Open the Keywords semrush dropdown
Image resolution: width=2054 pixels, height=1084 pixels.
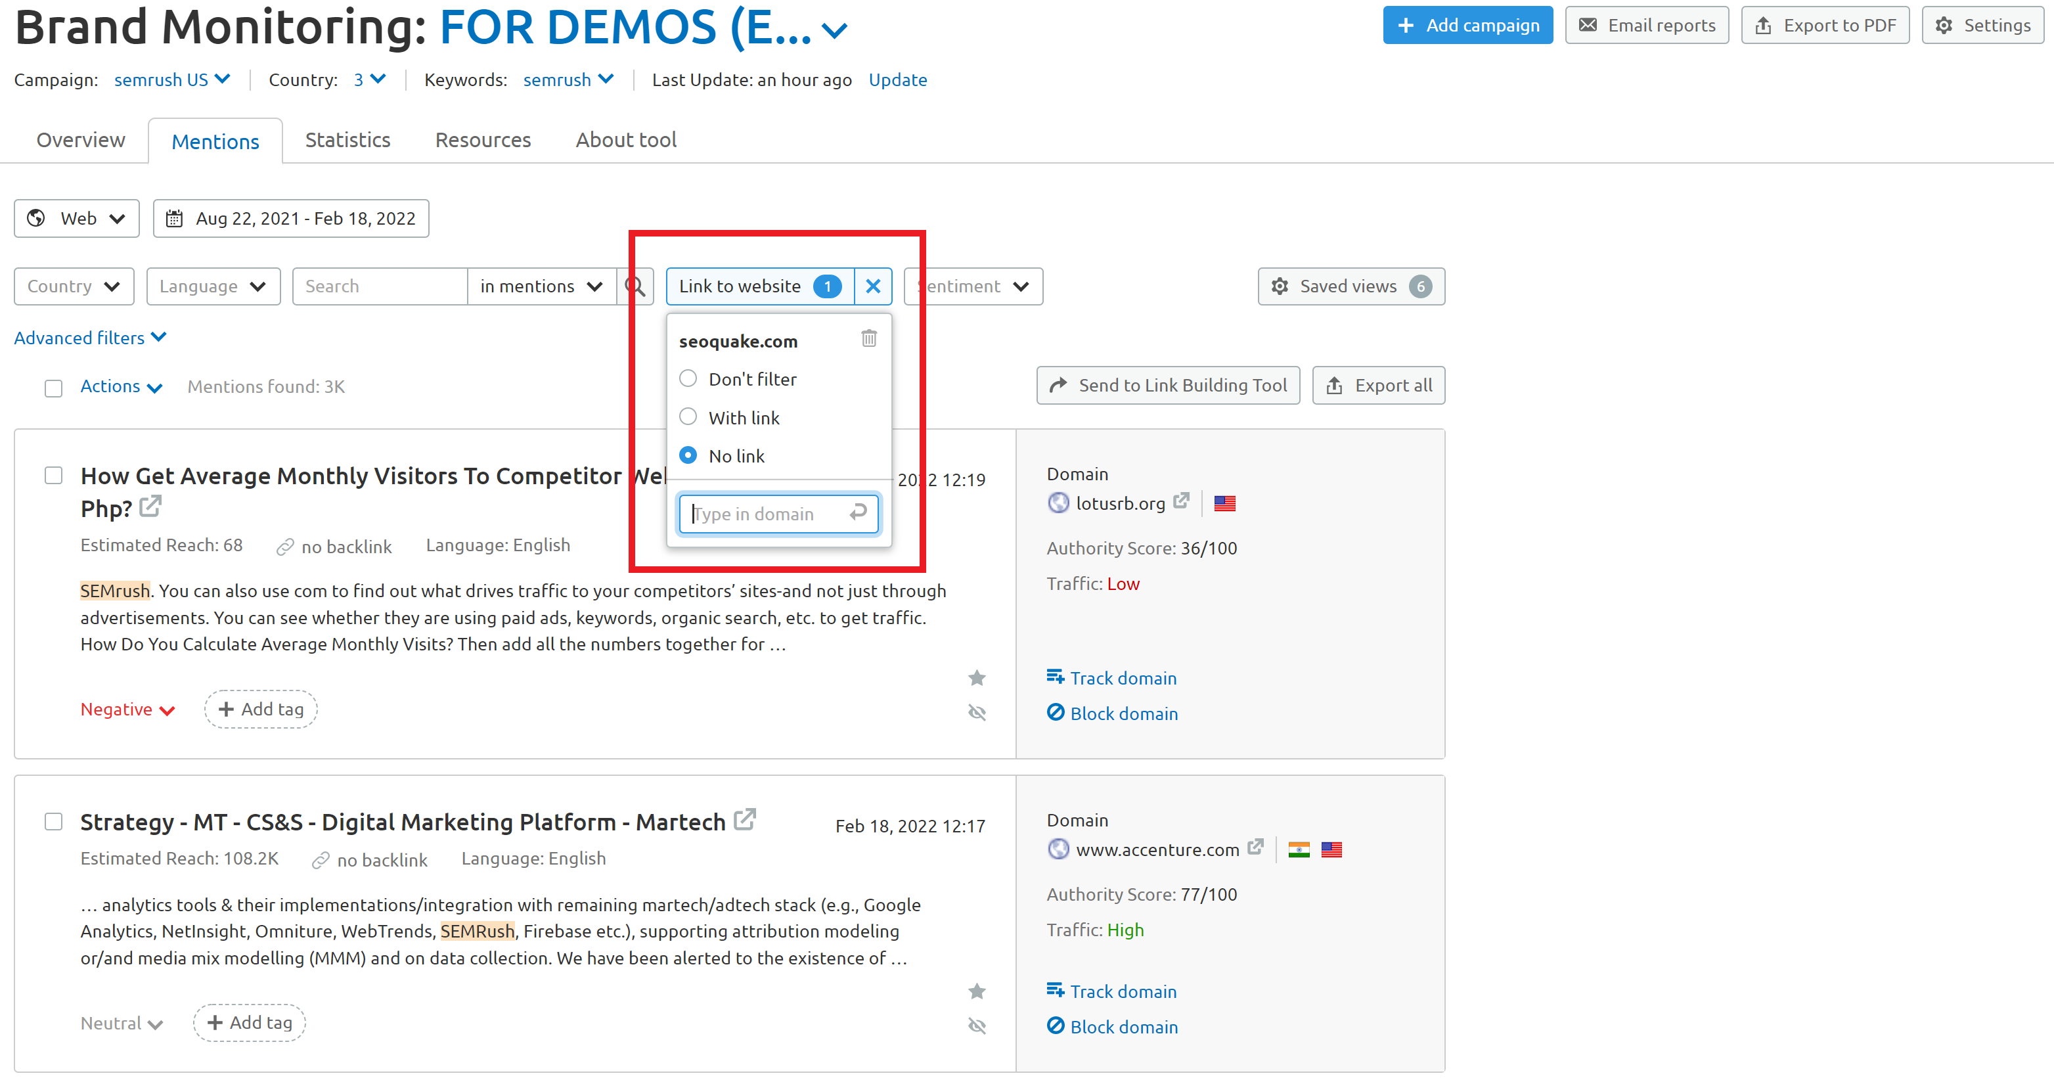pos(569,79)
